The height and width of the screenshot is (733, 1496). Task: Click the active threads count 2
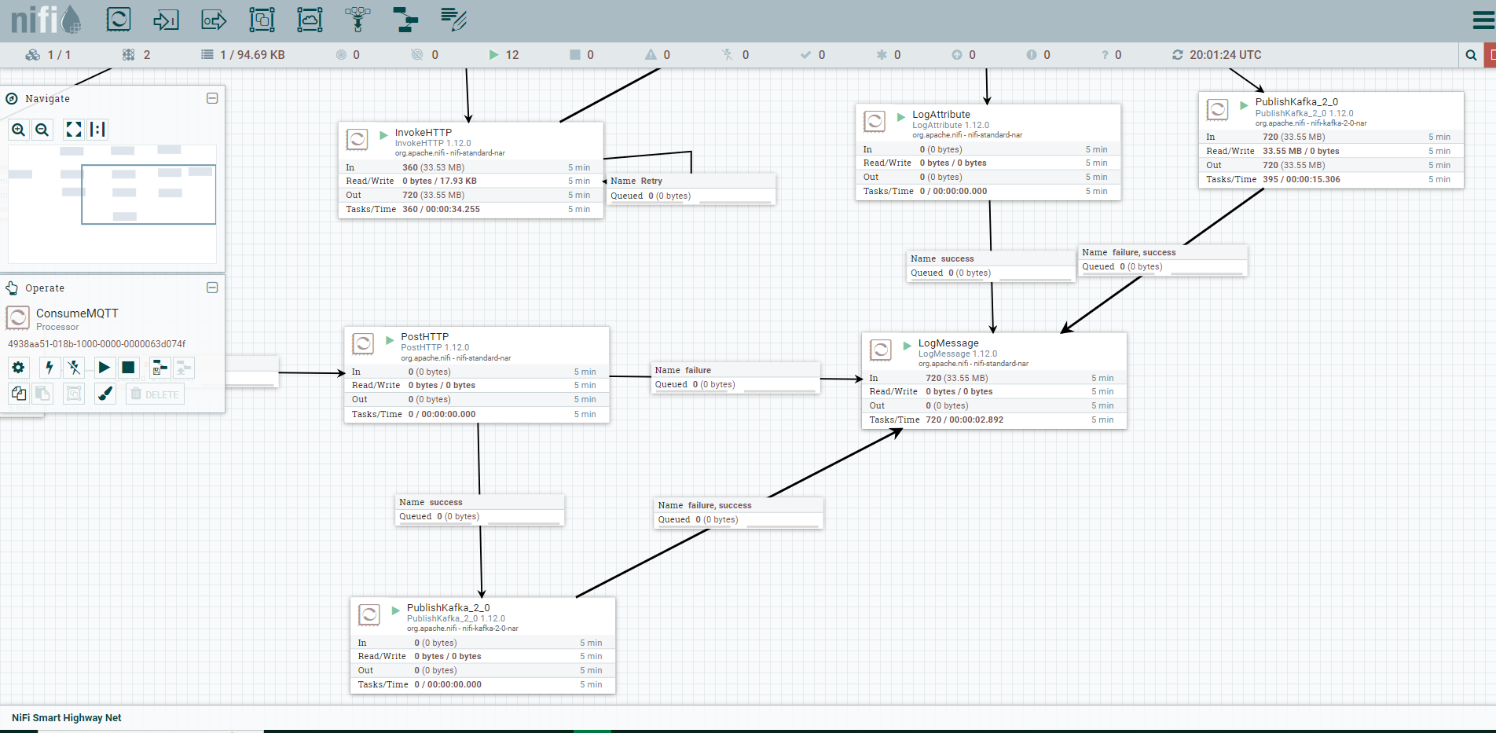point(147,55)
